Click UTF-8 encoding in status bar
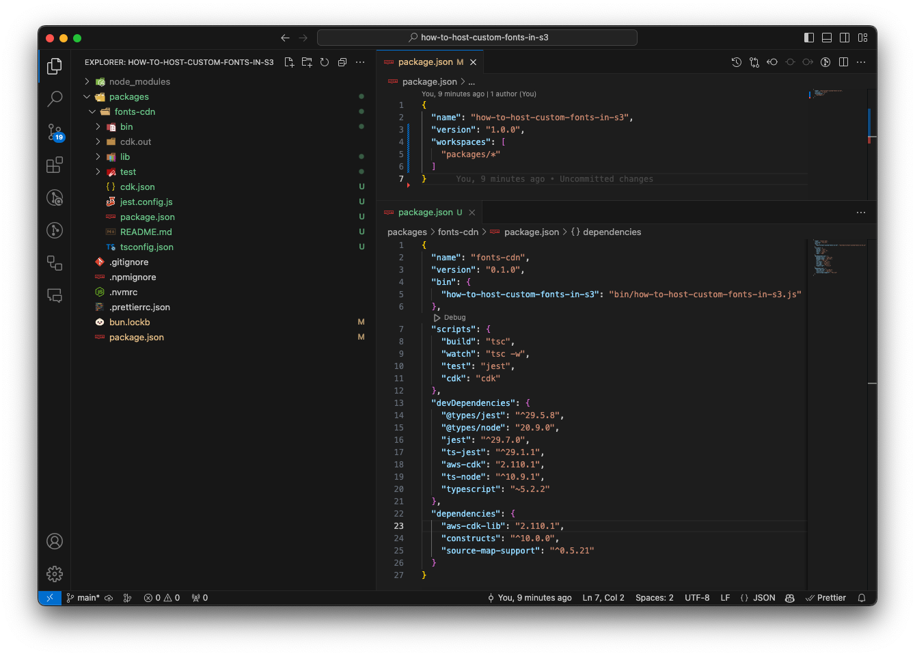Image resolution: width=915 pixels, height=656 pixels. (697, 598)
